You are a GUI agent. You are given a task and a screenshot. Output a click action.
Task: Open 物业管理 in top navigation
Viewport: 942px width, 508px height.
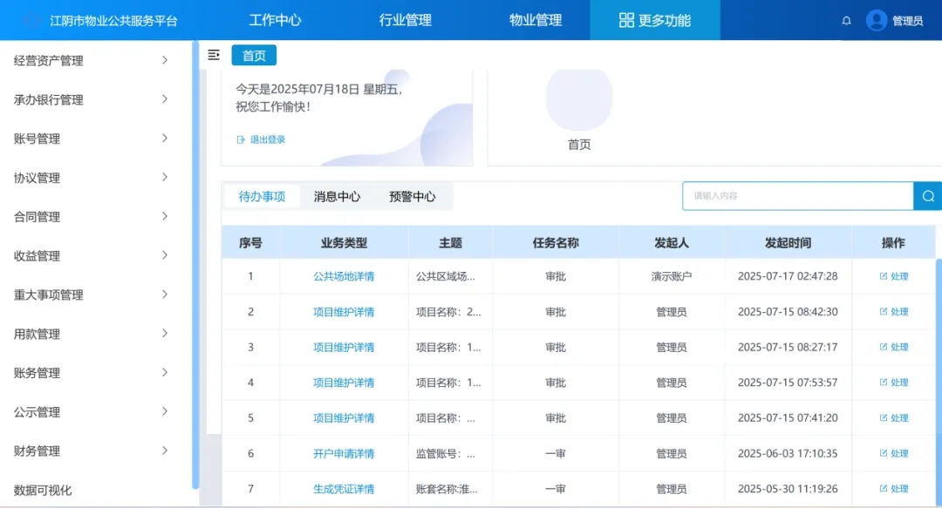point(536,20)
